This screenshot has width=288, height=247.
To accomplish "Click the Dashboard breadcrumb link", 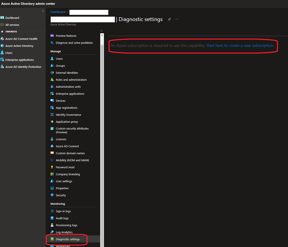I will click(x=57, y=12).
